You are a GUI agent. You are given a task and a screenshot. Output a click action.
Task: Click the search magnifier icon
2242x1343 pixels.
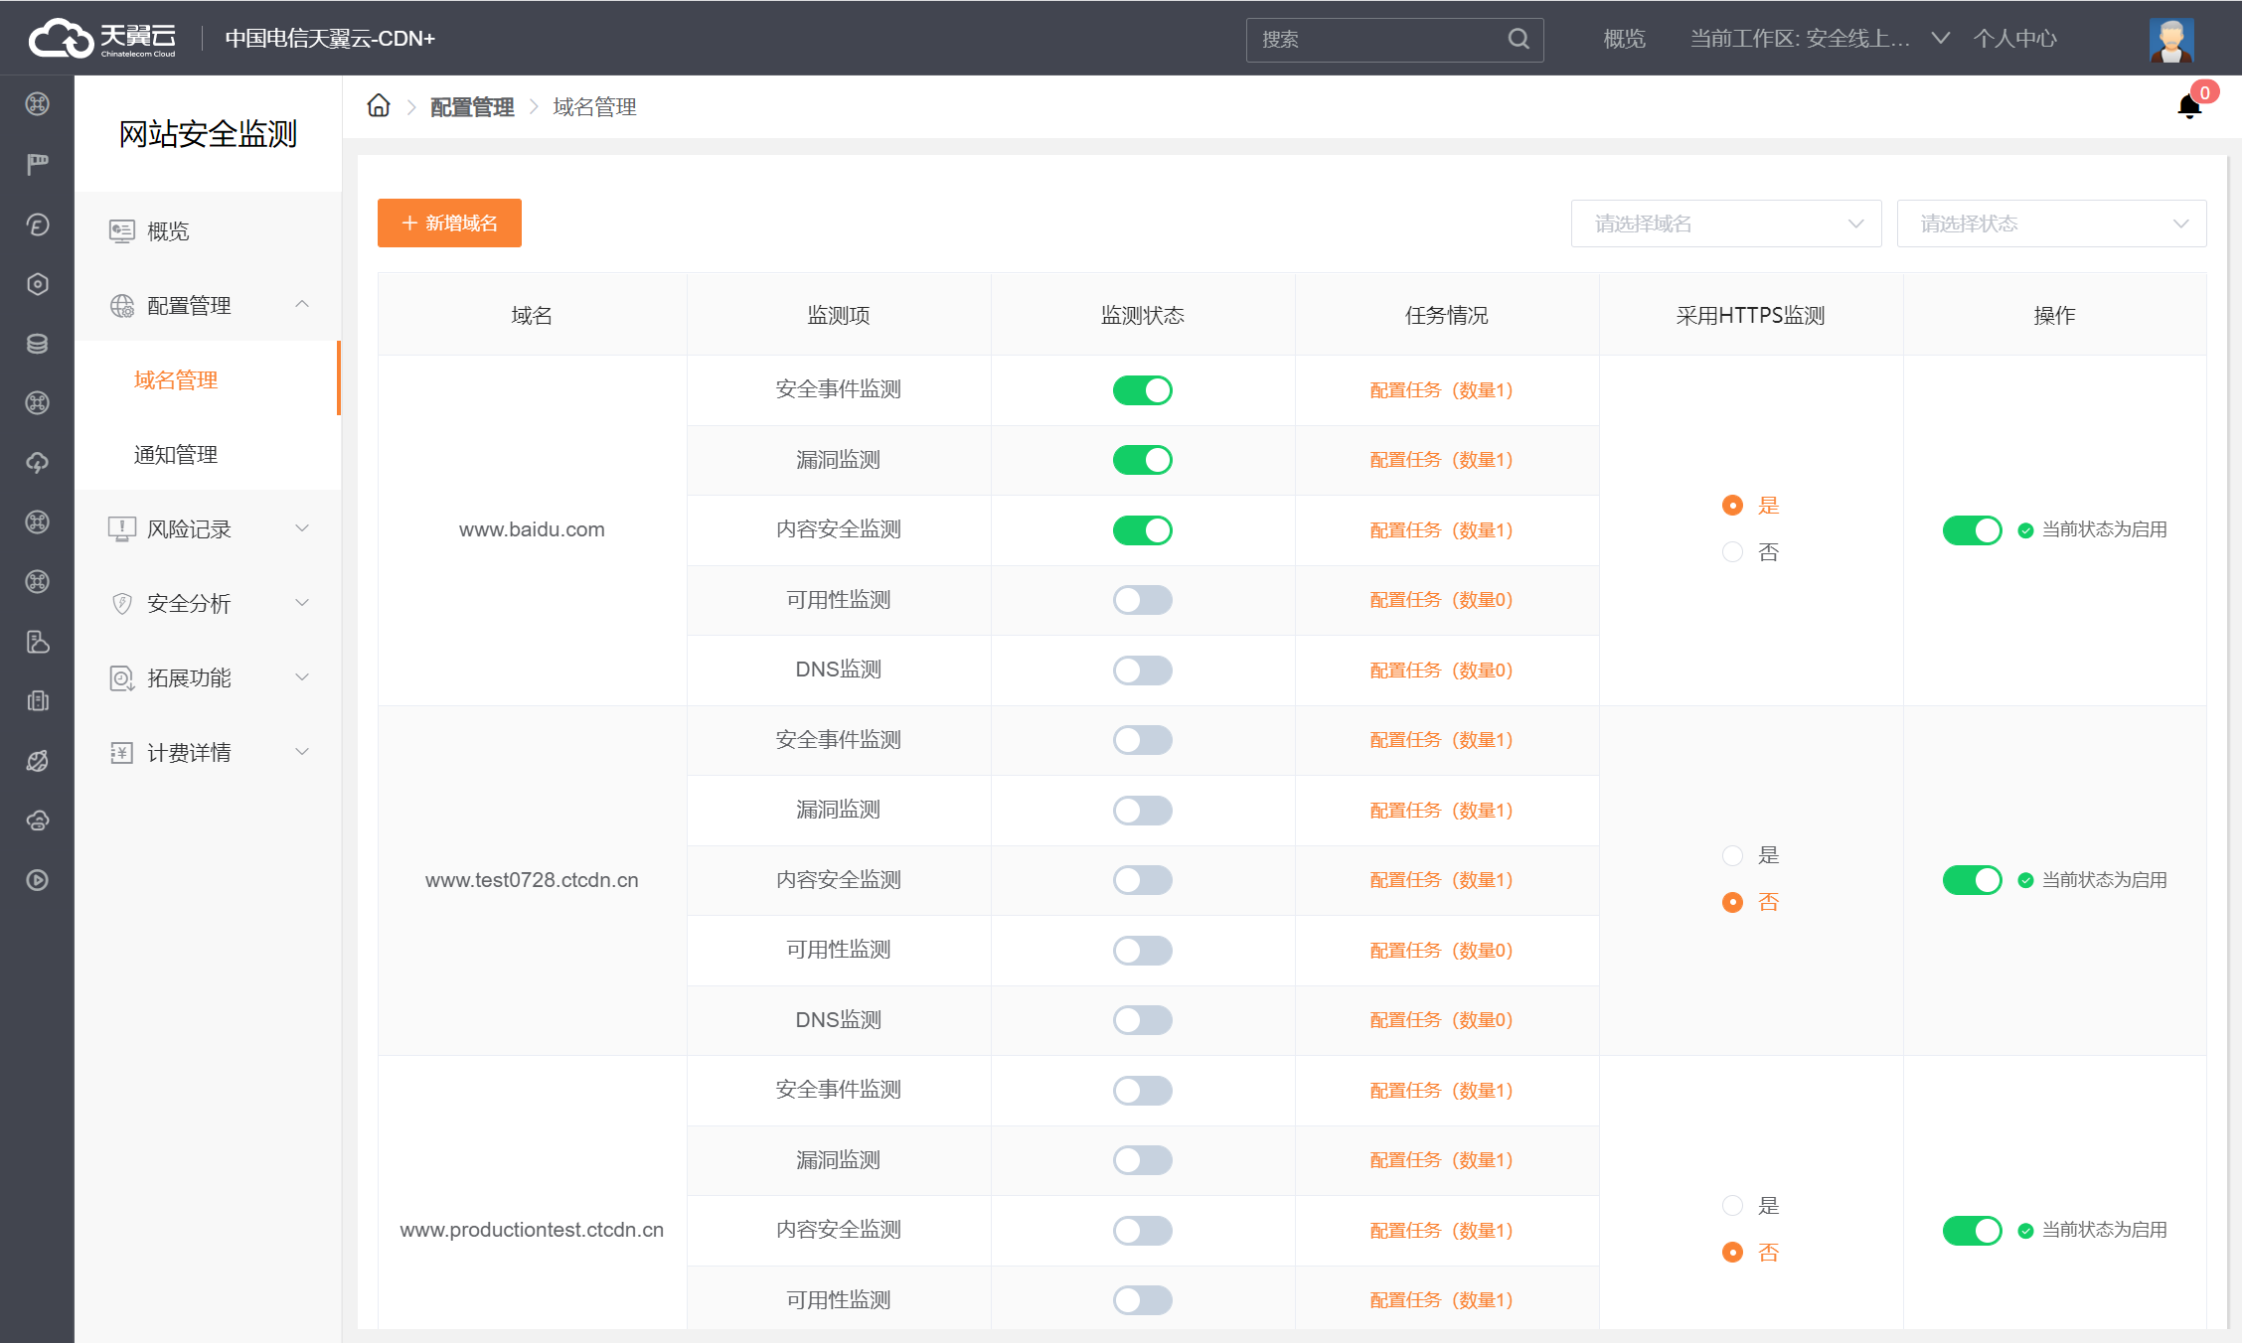pyautogui.click(x=1518, y=39)
